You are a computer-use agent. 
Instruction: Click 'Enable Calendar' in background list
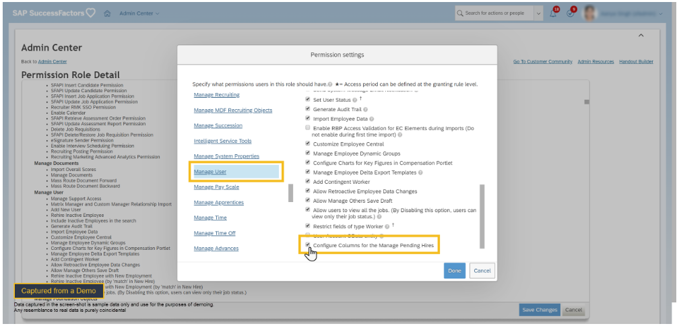tap(68, 113)
